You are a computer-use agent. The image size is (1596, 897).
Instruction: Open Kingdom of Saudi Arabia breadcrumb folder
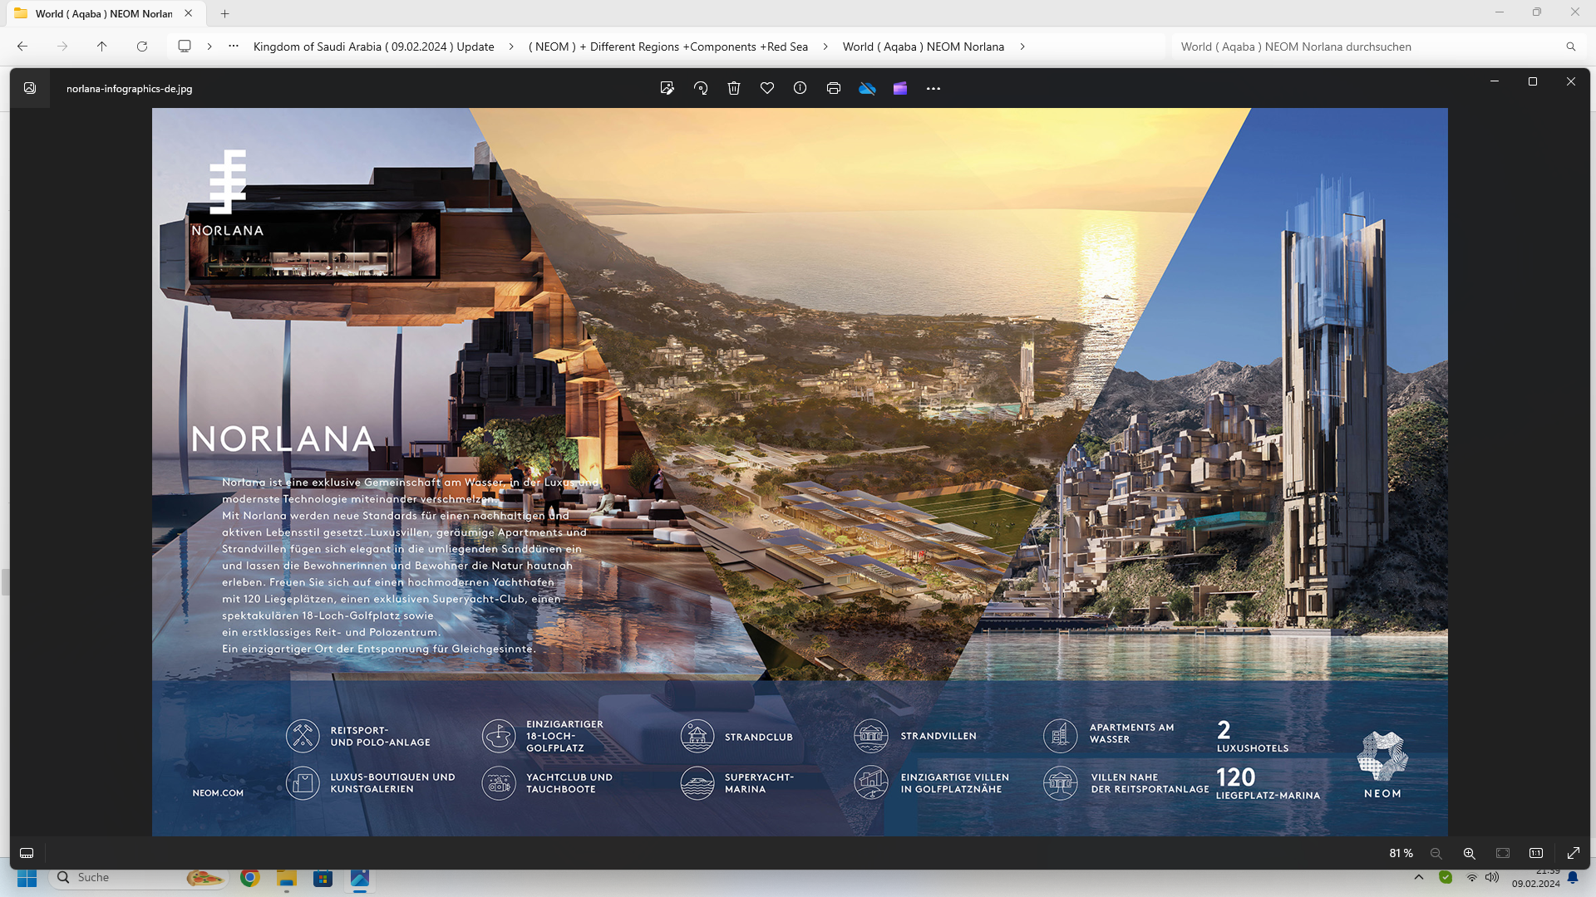(x=374, y=47)
